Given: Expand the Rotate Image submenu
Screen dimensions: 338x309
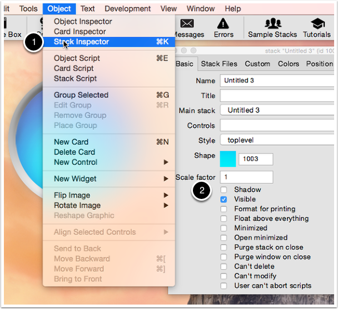Looking at the screenshot, I should pyautogui.click(x=109, y=206).
